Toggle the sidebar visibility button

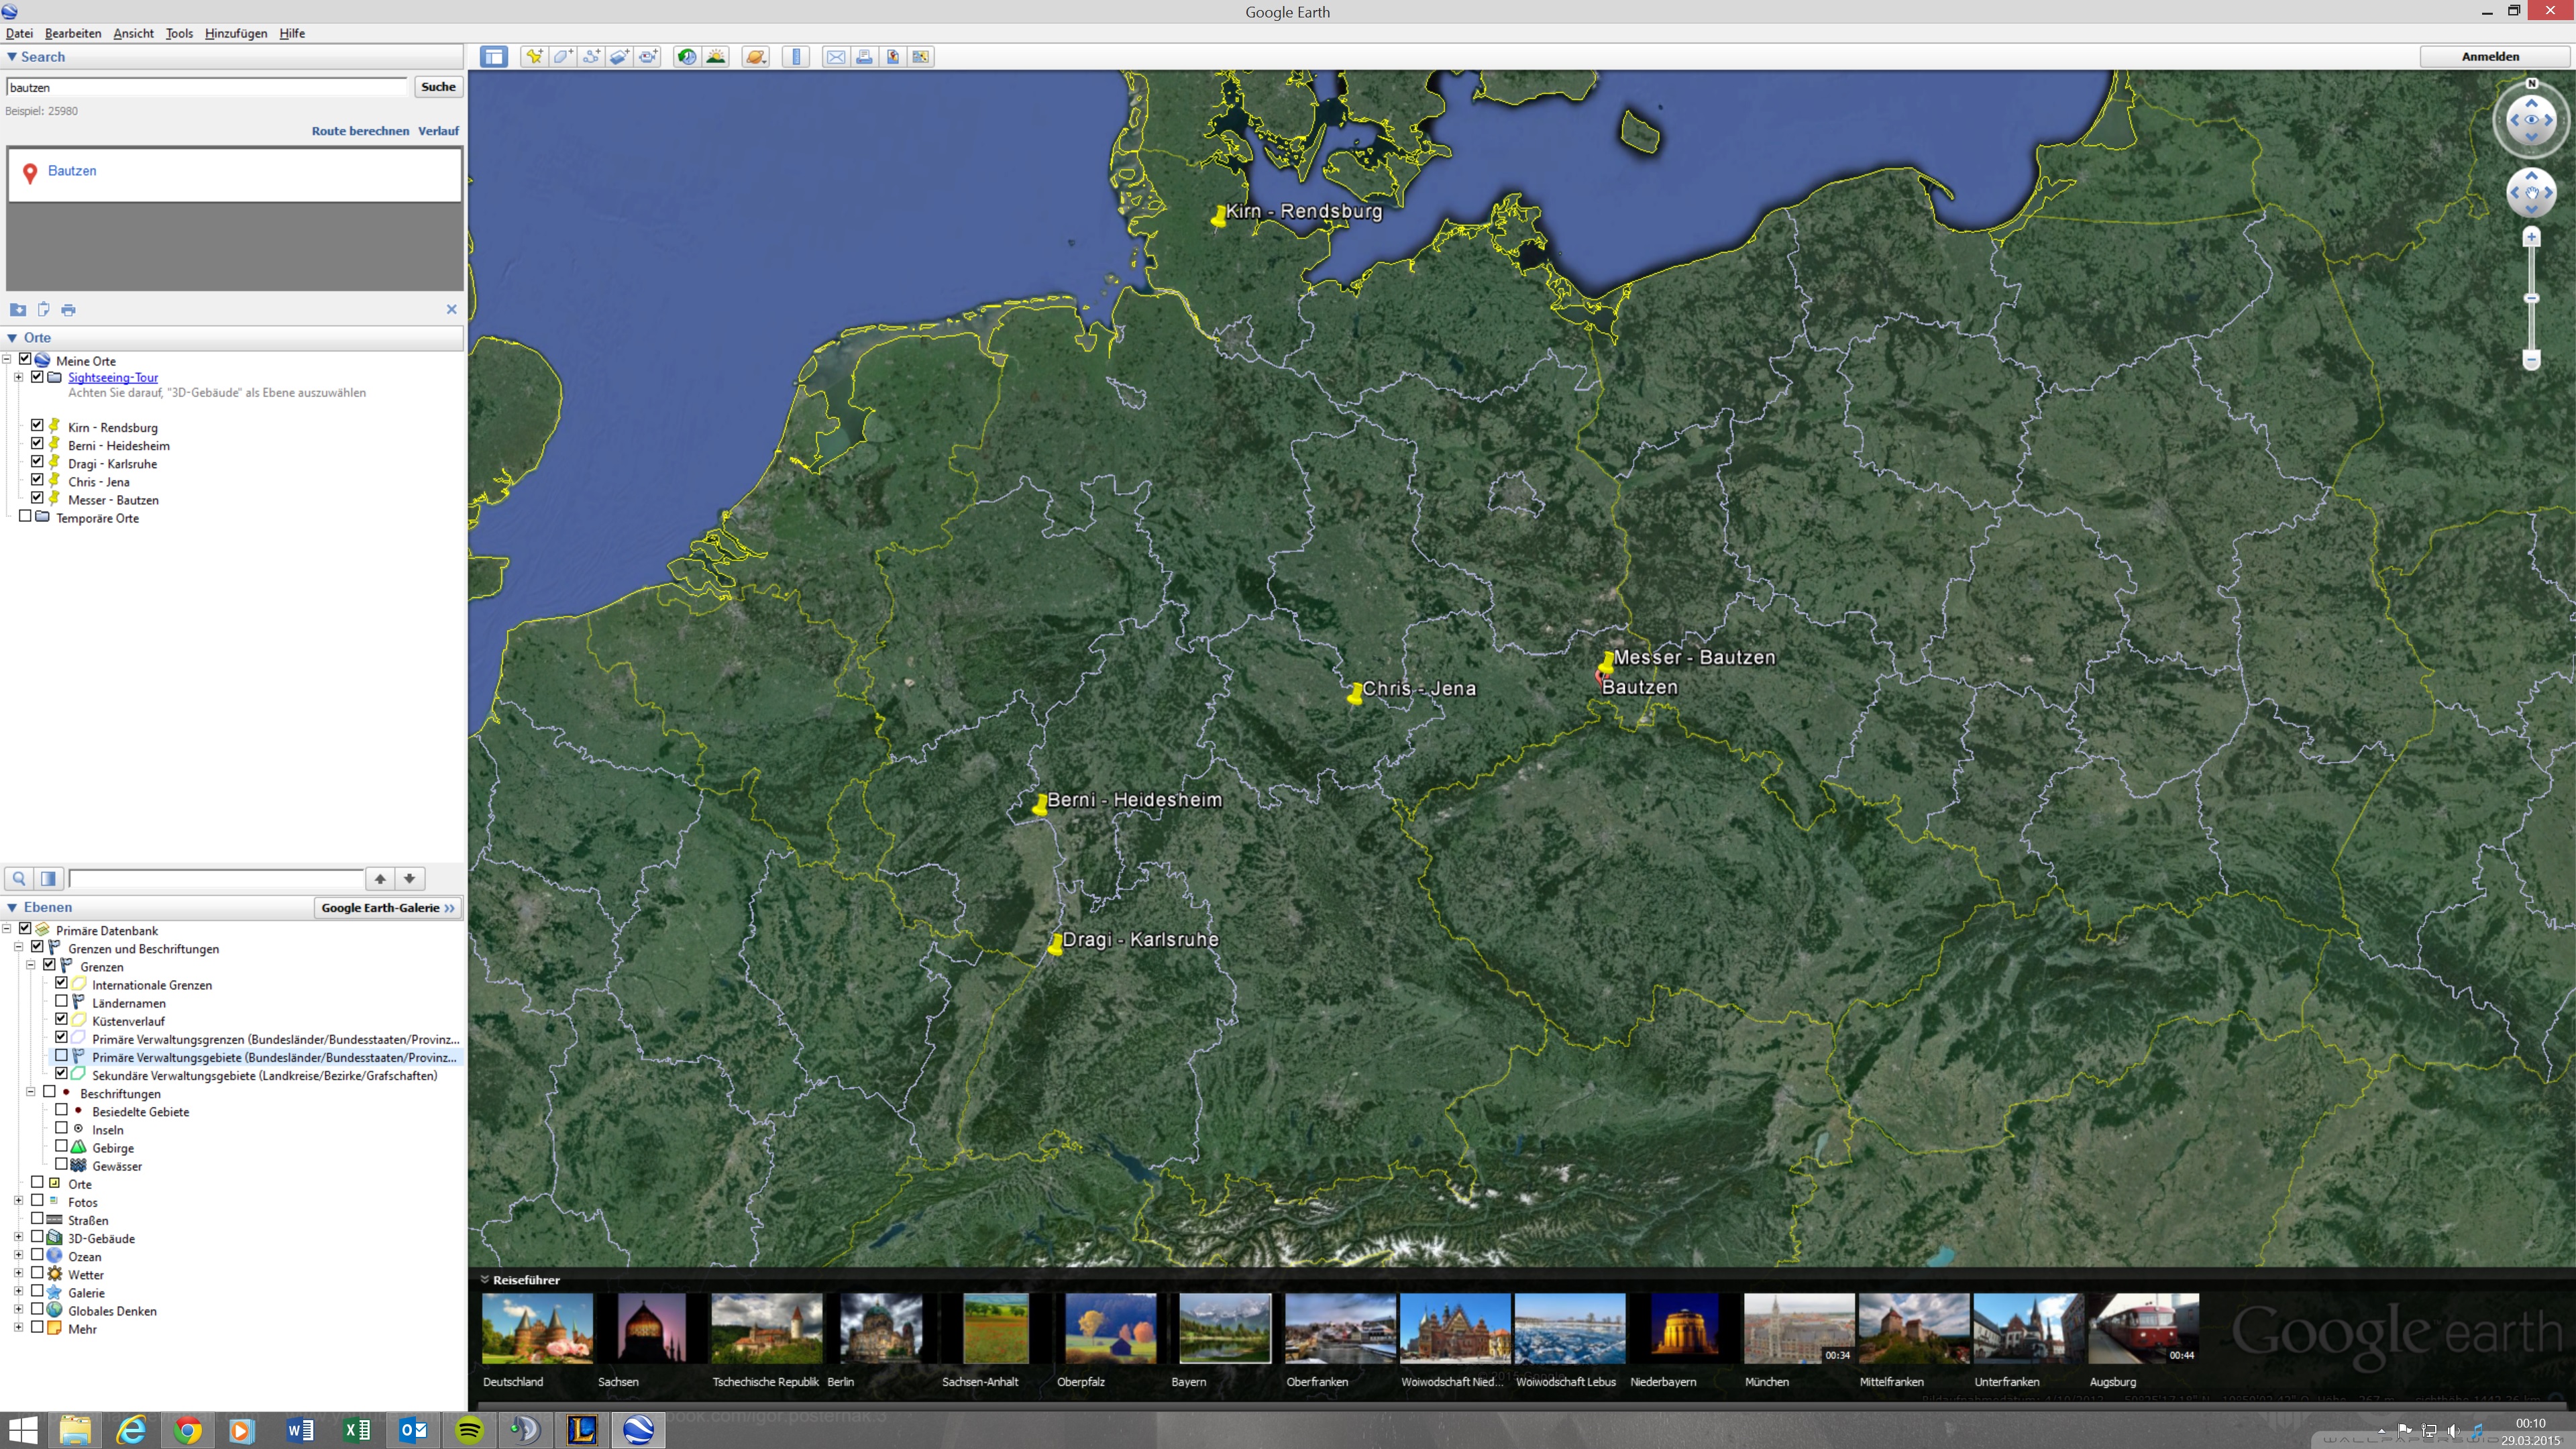pyautogui.click(x=494, y=57)
